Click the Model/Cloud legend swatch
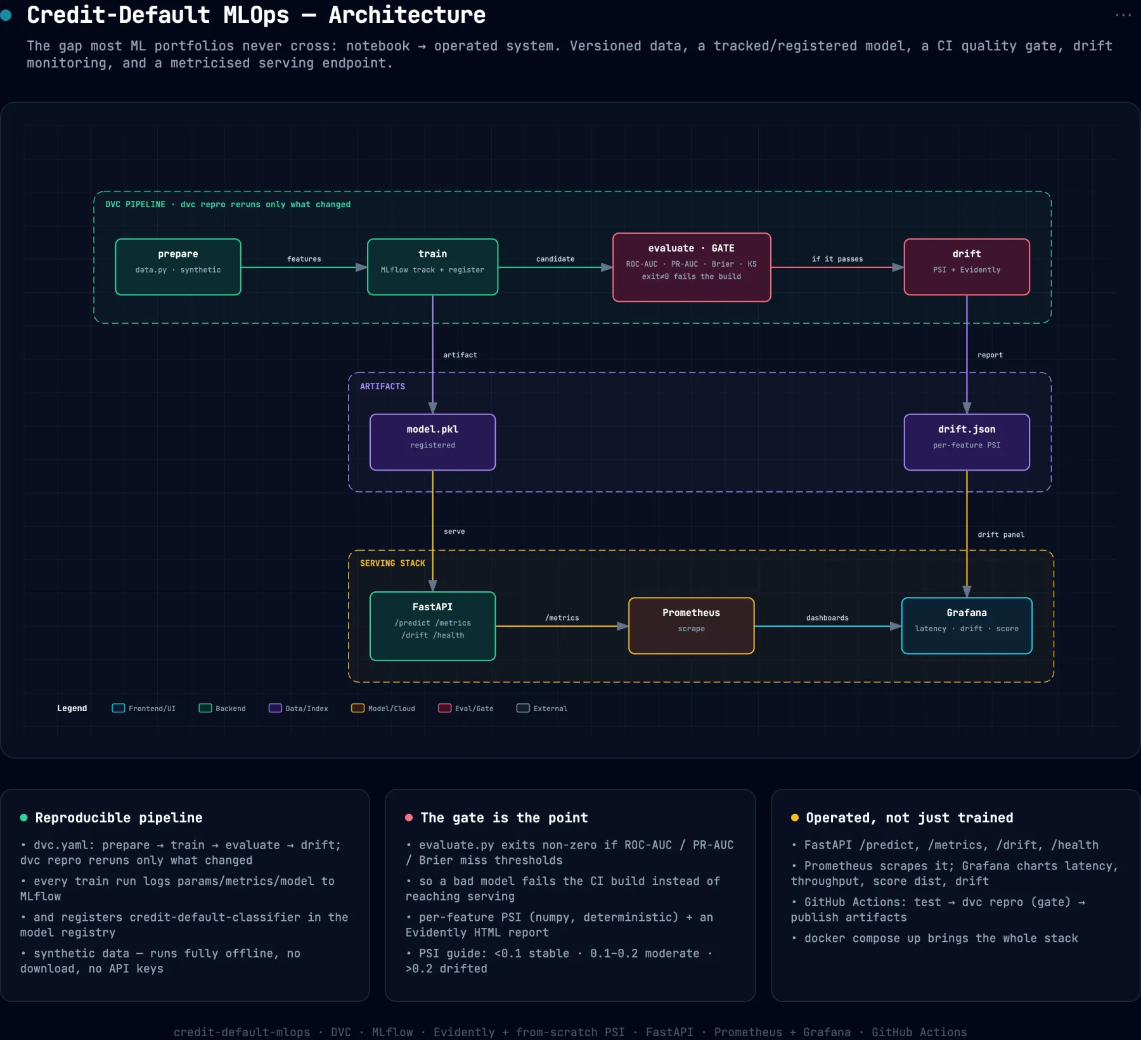 (x=358, y=708)
